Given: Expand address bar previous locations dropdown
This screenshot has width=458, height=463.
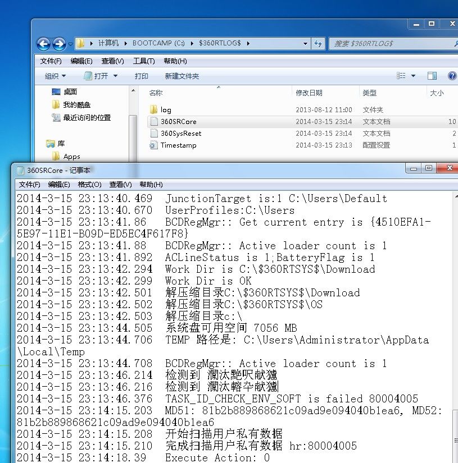Looking at the screenshot, I should pos(306,44).
